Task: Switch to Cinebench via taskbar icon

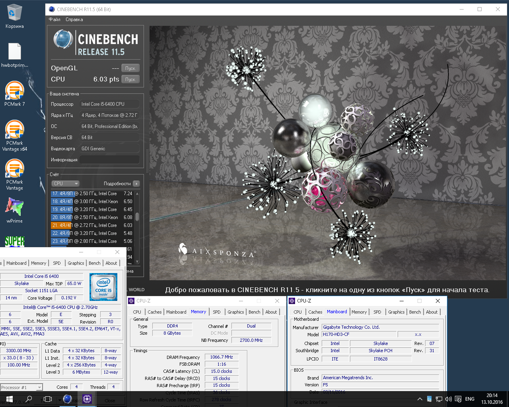Action: tap(68, 399)
